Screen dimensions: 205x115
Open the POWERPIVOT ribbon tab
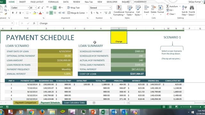pos(140,2)
